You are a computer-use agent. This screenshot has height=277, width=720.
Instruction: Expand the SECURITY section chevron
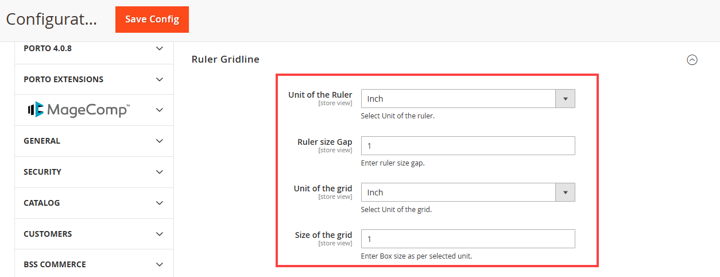[x=160, y=172]
